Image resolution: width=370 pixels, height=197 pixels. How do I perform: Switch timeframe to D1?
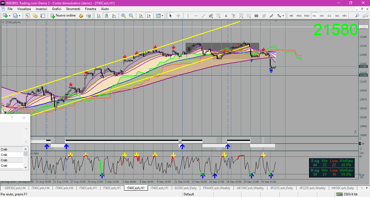pyautogui.click(x=329, y=16)
